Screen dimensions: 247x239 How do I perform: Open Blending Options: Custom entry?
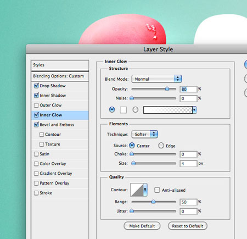(x=60, y=76)
